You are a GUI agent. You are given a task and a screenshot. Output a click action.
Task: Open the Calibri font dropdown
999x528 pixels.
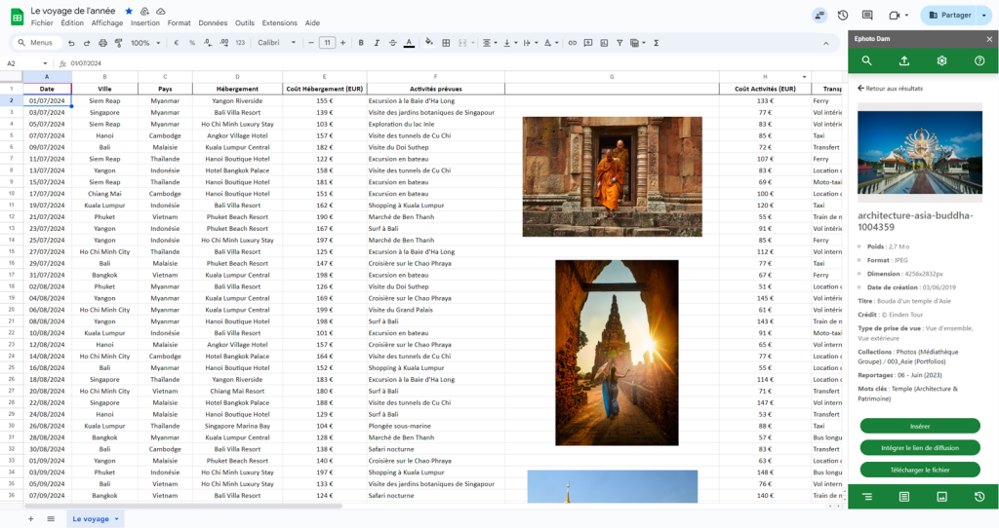pos(276,43)
